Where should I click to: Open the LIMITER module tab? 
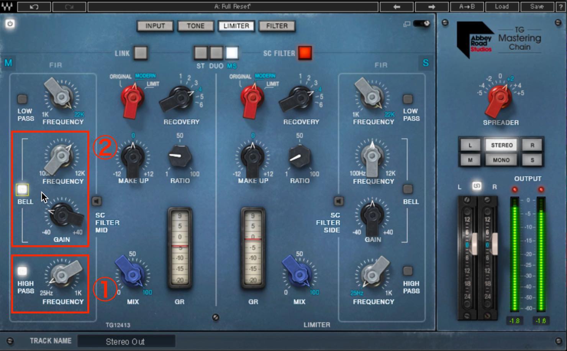(236, 26)
